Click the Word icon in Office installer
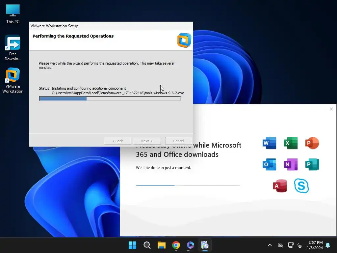 tap(269, 143)
